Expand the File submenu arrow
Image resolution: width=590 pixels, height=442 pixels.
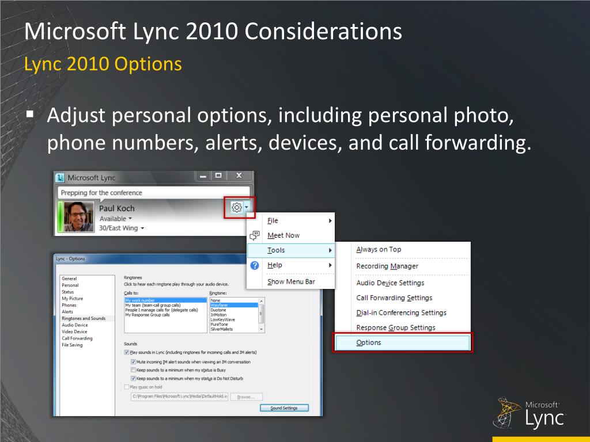(330, 220)
